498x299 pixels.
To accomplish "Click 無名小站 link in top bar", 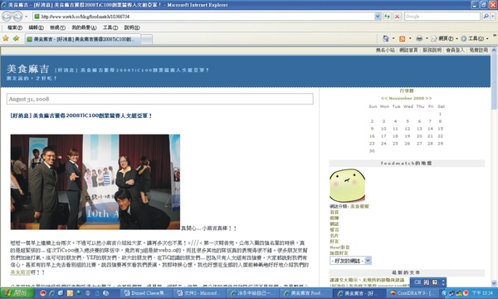I will [385, 50].
